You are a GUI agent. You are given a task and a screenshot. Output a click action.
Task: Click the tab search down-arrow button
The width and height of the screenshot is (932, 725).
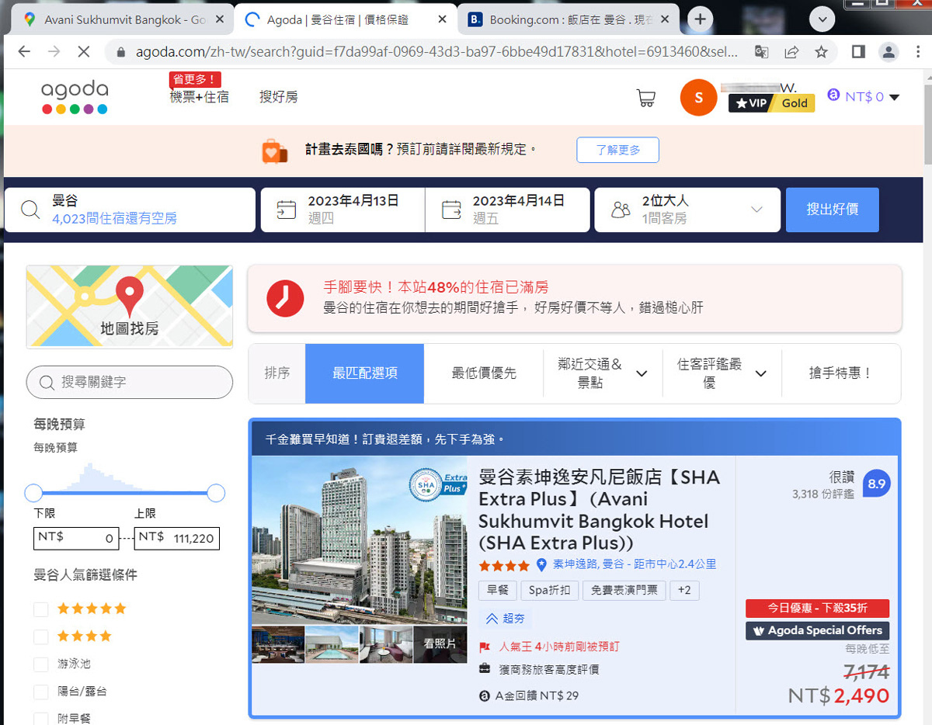pyautogui.click(x=822, y=19)
